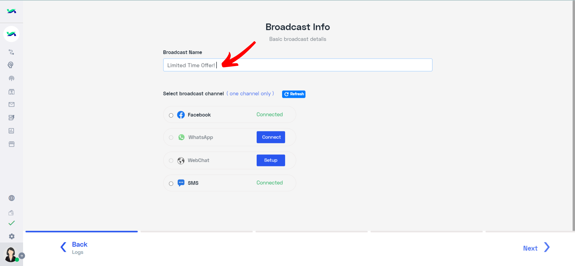The width and height of the screenshot is (575, 266).
Task: Click the fourth wizard progress step bar
Action: [x=426, y=232]
